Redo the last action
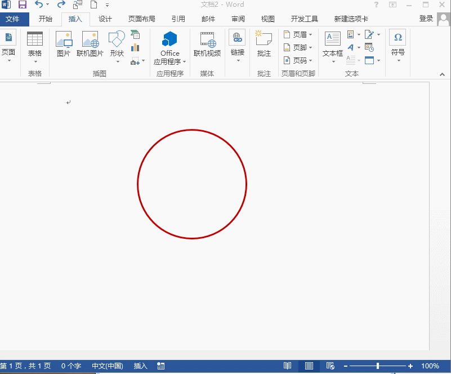The width and height of the screenshot is (451, 374). click(61, 5)
